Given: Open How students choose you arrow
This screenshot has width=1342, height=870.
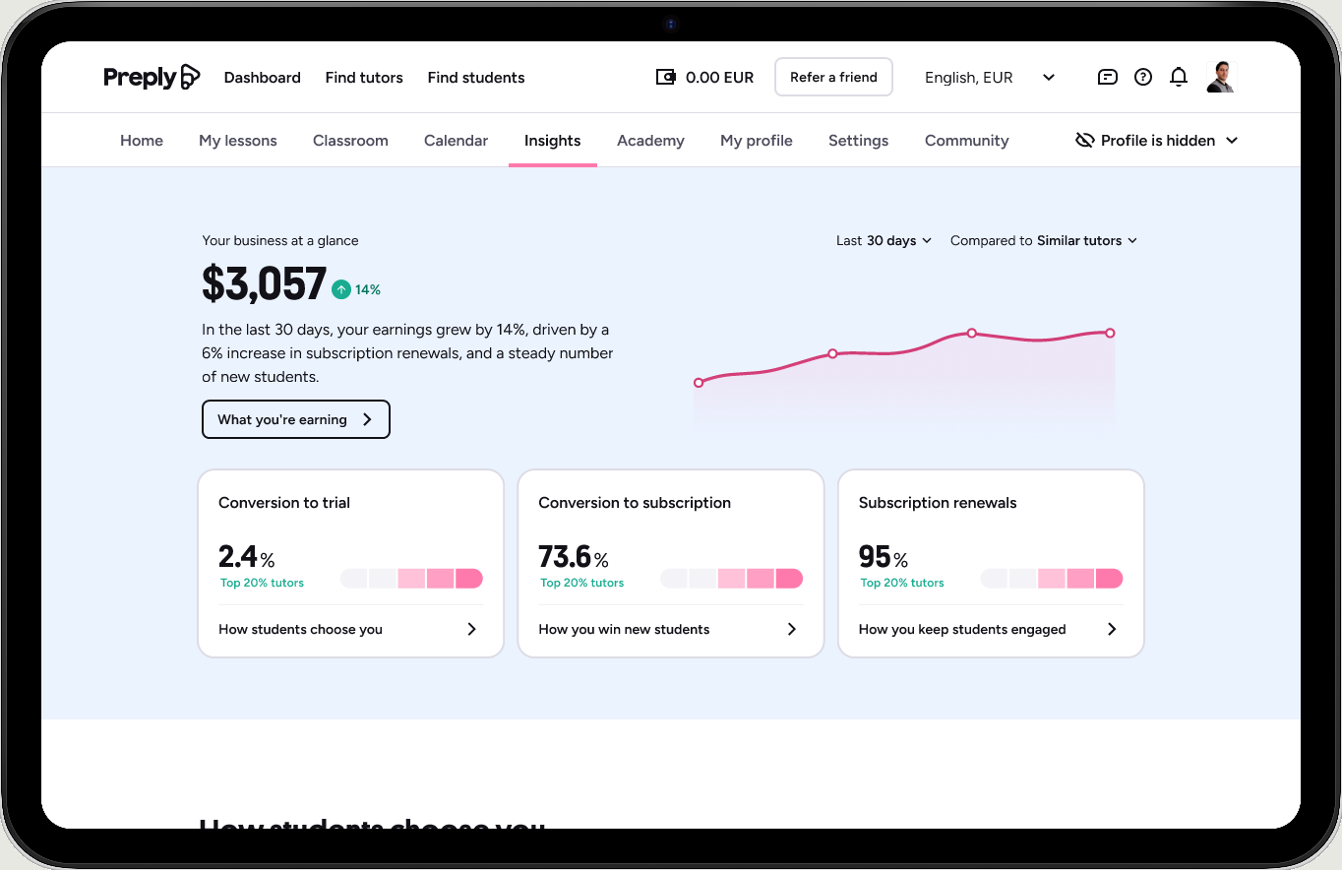Looking at the screenshot, I should click(471, 629).
